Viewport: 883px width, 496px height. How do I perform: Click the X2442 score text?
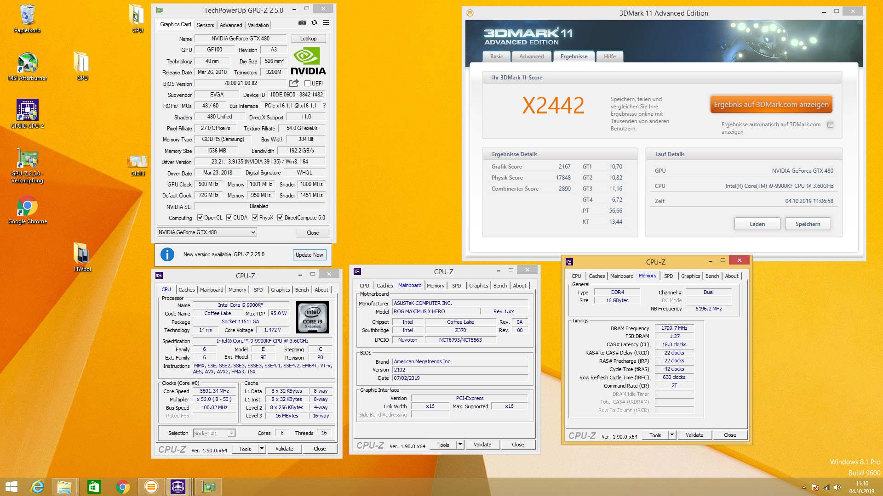(x=553, y=106)
